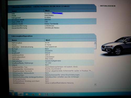Image resolution: width=131 pixels, height=98 pixels.
Task: Select the highlighted active app in taskbar
Action: click(20, 94)
